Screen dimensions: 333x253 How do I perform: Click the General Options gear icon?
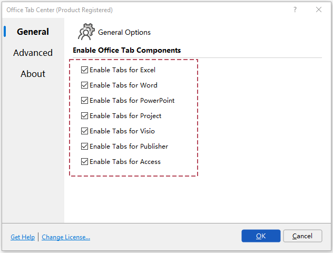(x=86, y=32)
